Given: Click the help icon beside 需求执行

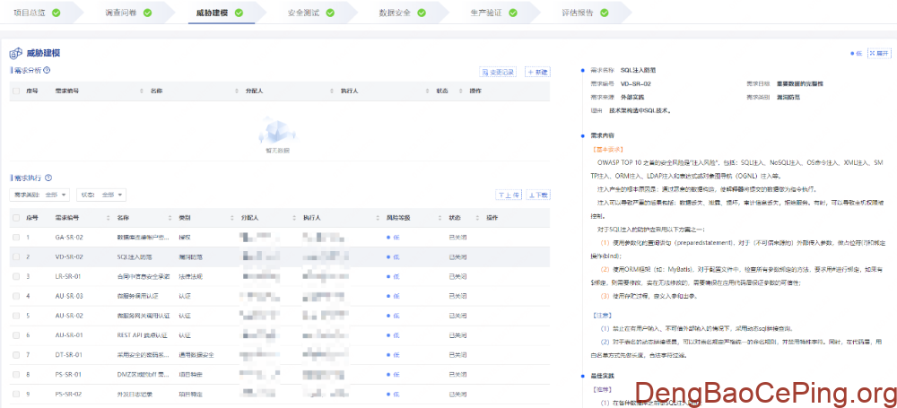Looking at the screenshot, I should click(x=48, y=178).
